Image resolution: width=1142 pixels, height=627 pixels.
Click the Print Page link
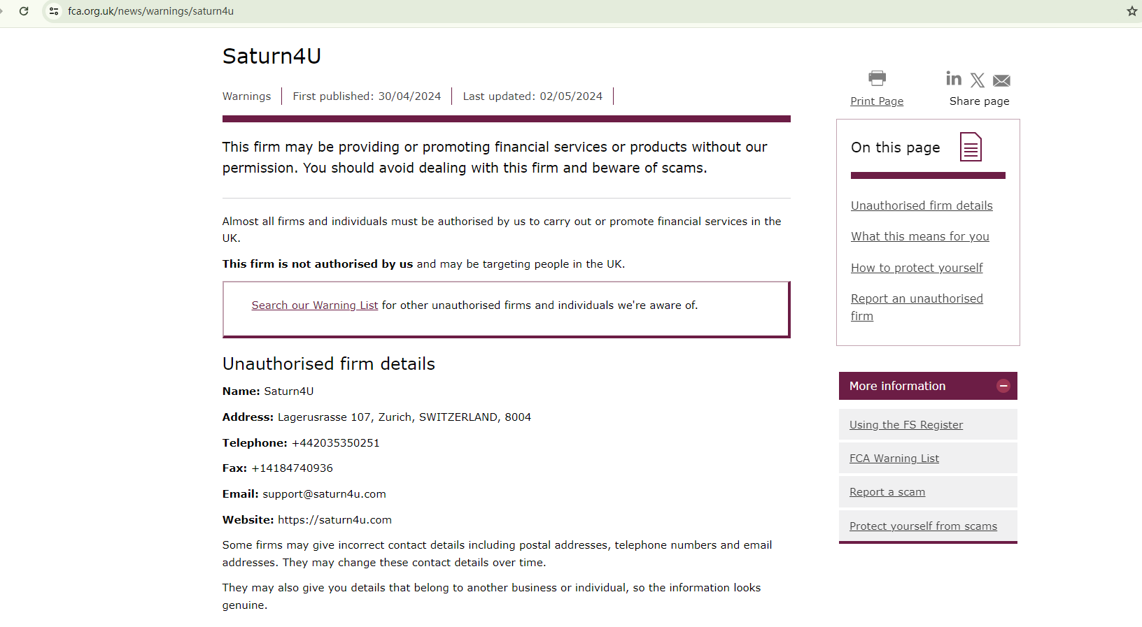pos(877,101)
